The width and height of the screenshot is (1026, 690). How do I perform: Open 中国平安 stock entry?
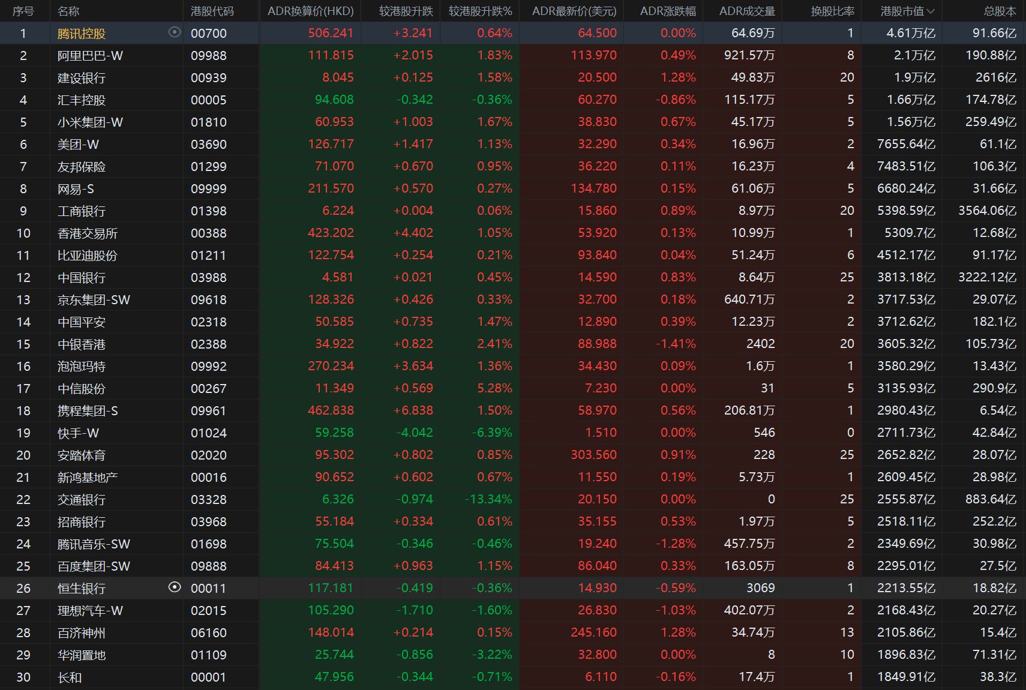pyautogui.click(x=81, y=322)
